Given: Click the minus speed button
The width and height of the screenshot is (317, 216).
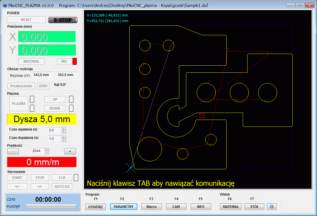Looking at the screenshot, I should (13, 151).
